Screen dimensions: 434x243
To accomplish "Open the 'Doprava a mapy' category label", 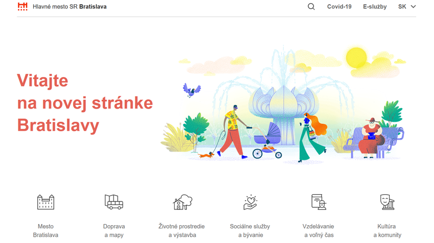I will tap(114, 230).
